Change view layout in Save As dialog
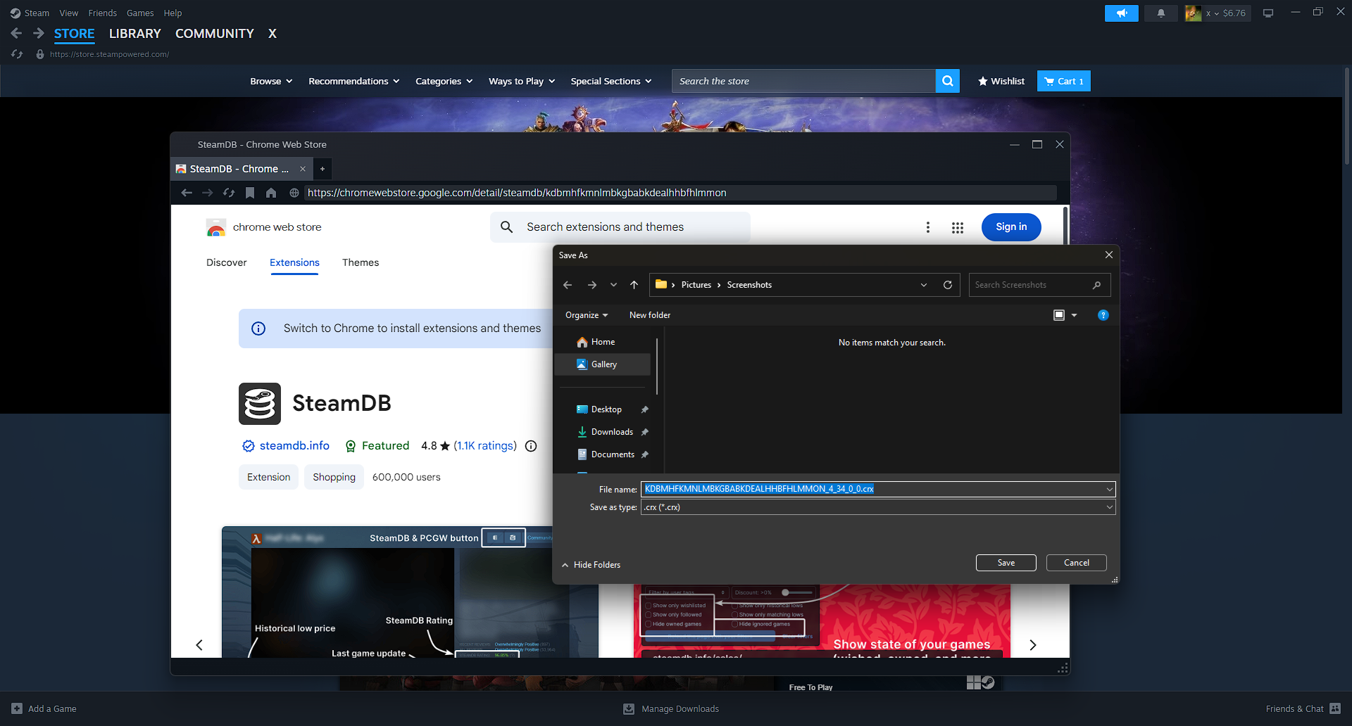 coord(1059,315)
